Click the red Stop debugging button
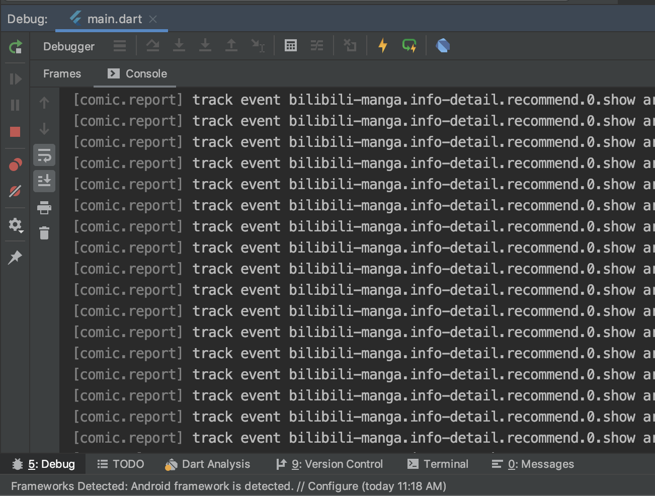Viewport: 655px width, 496px height. coord(15,132)
